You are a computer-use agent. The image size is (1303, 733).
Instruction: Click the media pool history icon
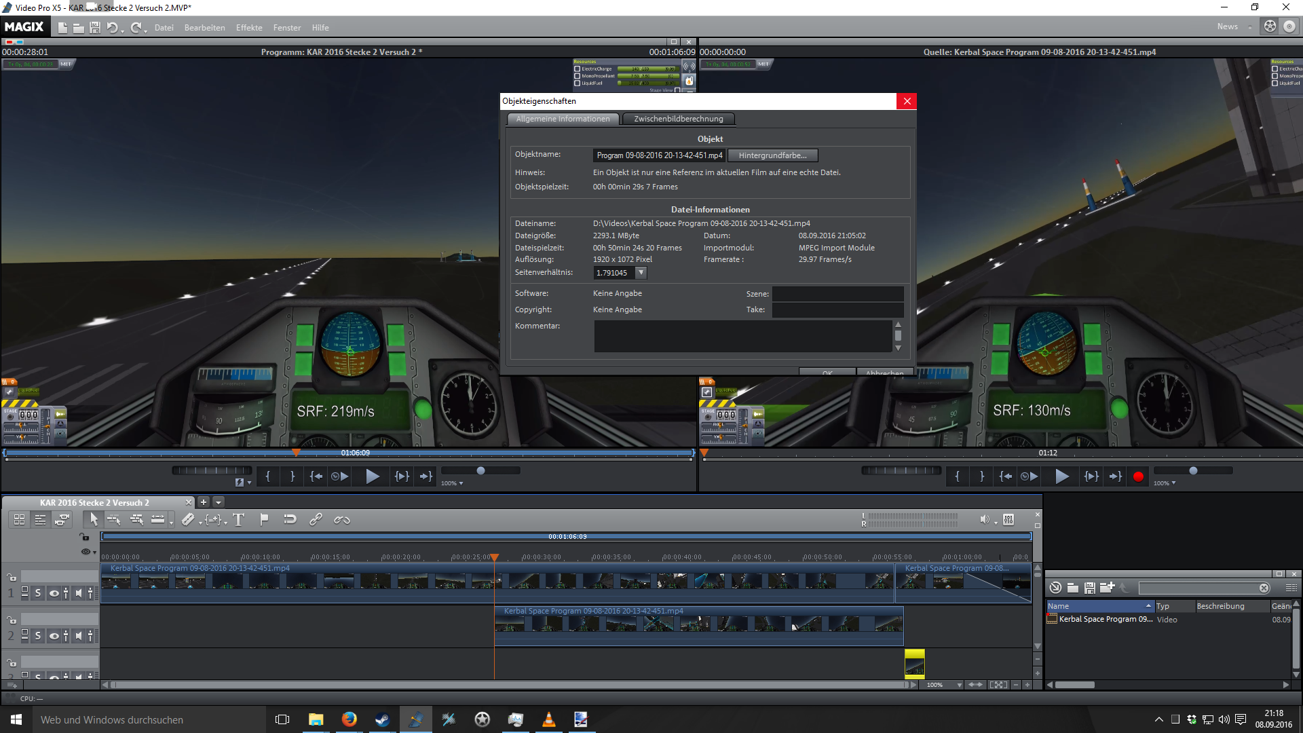[1055, 588]
